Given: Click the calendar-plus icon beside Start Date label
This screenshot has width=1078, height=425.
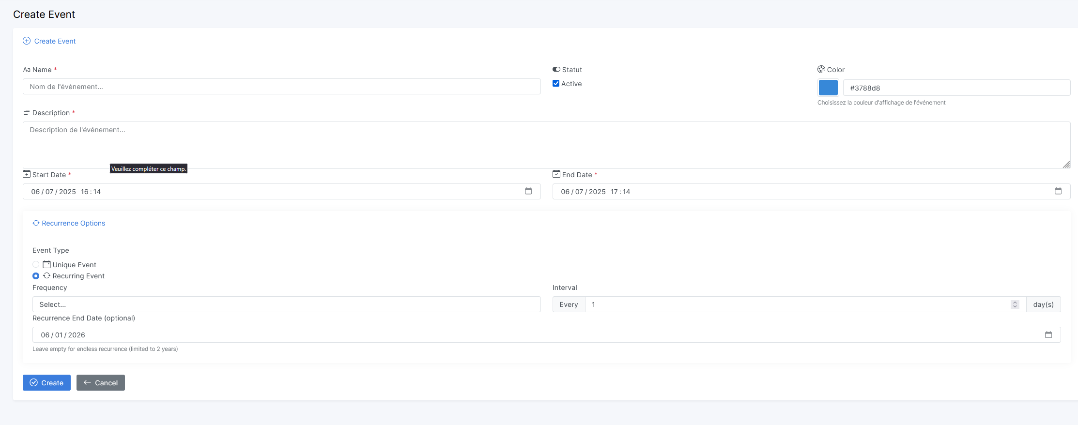Looking at the screenshot, I should 27,174.
